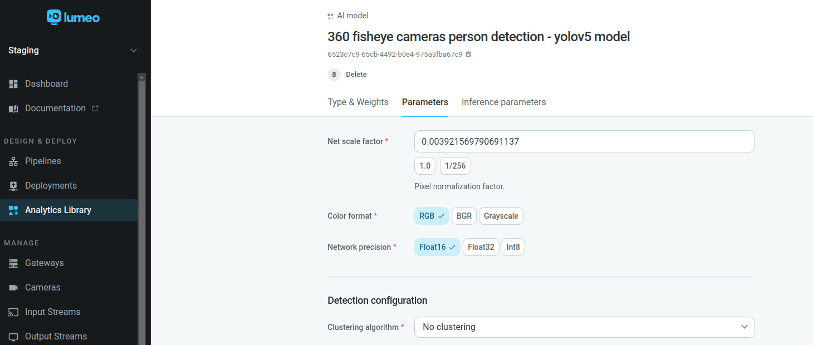The image size is (813, 345).
Task: Switch to the Type & Weights tab
Action: 357,102
